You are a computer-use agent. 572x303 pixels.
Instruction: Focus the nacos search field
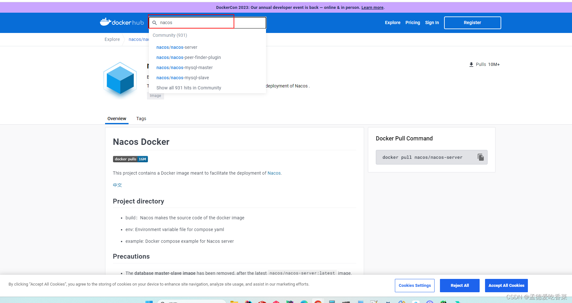pyautogui.click(x=208, y=23)
